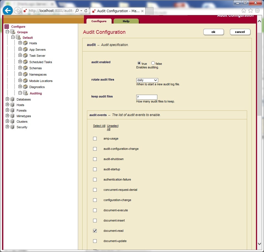This screenshot has height=252, width=264.
Task: Check the amp-usage audit event
Action: point(95,138)
